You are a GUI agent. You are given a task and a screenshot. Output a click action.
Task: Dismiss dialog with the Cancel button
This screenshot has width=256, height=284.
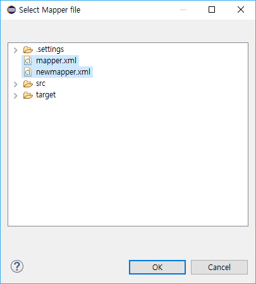point(219,268)
